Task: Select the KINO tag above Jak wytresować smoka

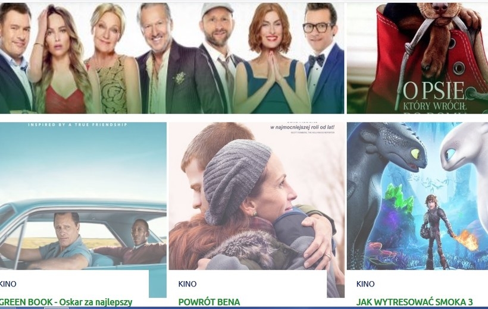Action: pos(365,284)
